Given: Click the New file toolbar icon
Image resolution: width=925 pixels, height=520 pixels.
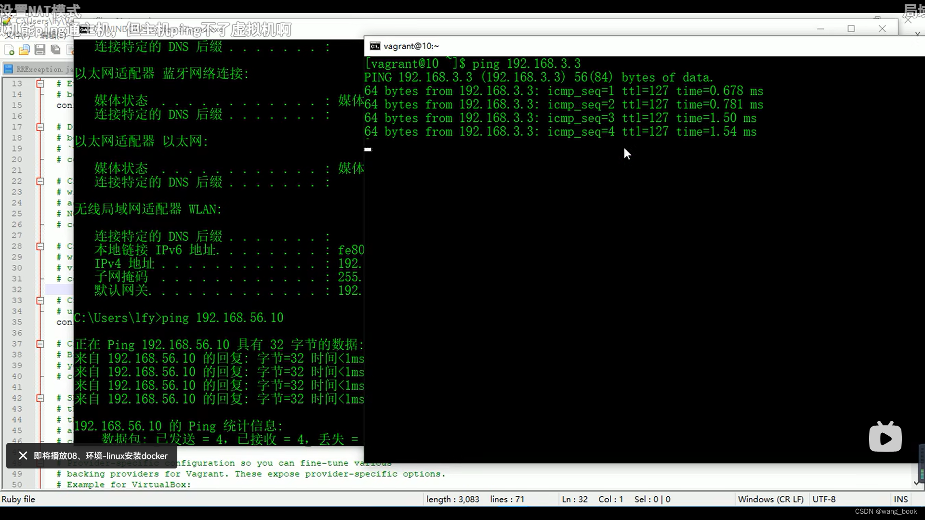Looking at the screenshot, I should [x=9, y=50].
